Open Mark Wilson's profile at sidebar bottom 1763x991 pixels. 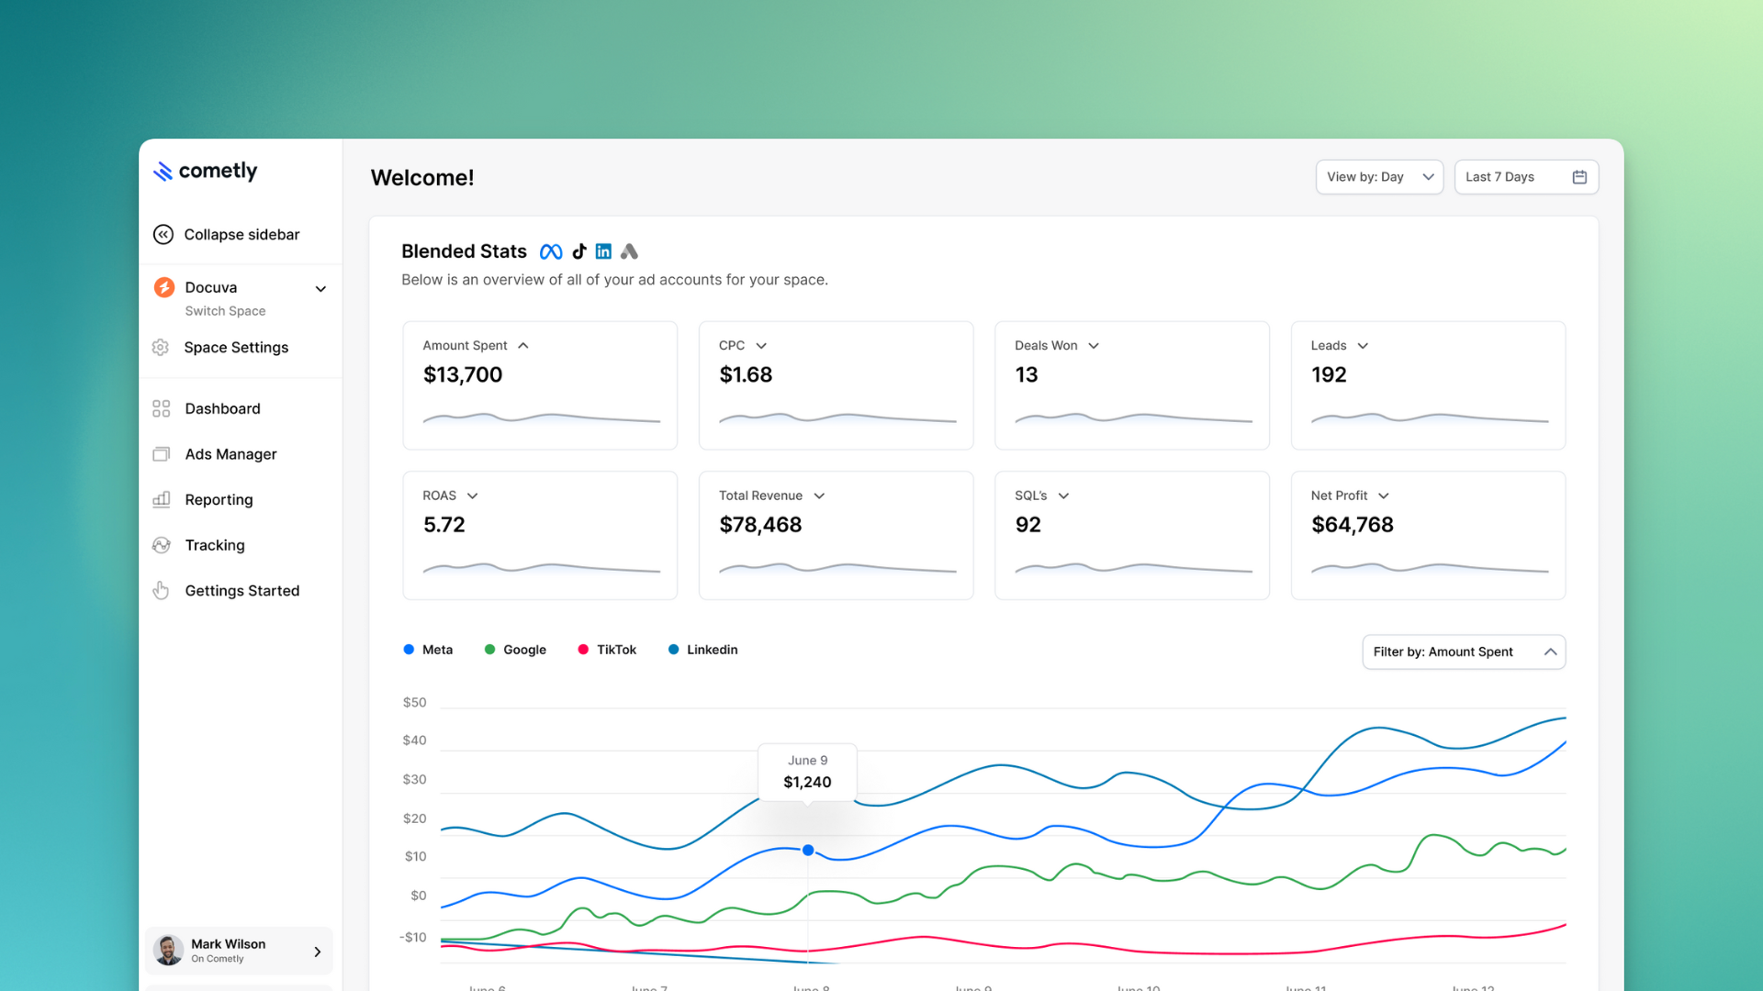[238, 951]
